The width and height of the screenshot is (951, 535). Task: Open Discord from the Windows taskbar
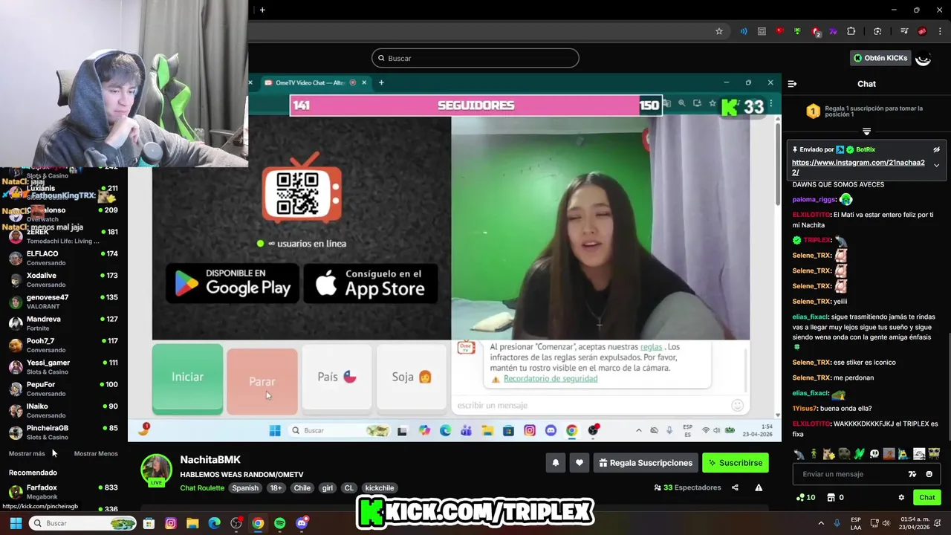click(302, 523)
